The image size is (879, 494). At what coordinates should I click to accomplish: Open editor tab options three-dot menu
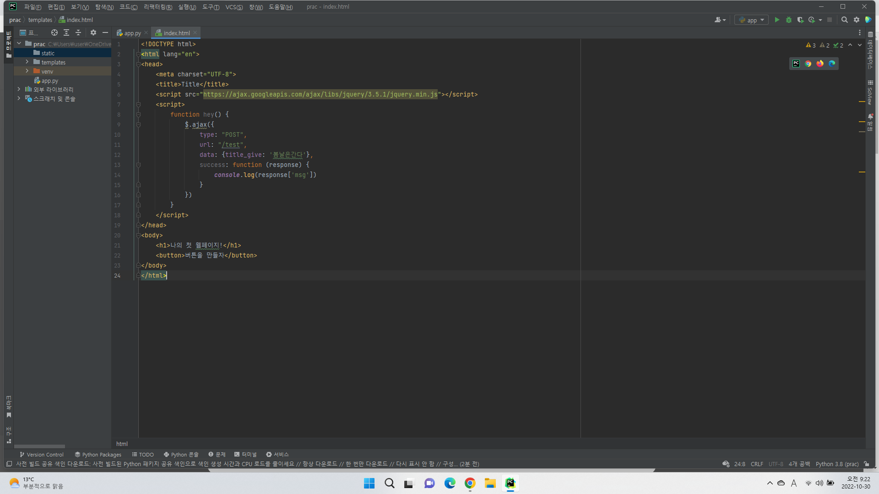coord(860,33)
